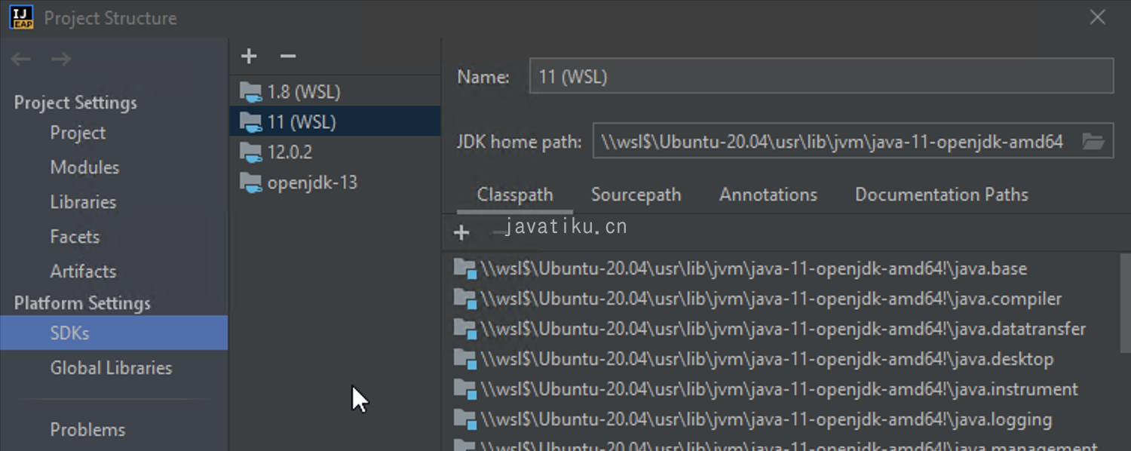1131x451 pixels.
Task: Select SDKs under Platform Settings
Action: tap(114, 333)
